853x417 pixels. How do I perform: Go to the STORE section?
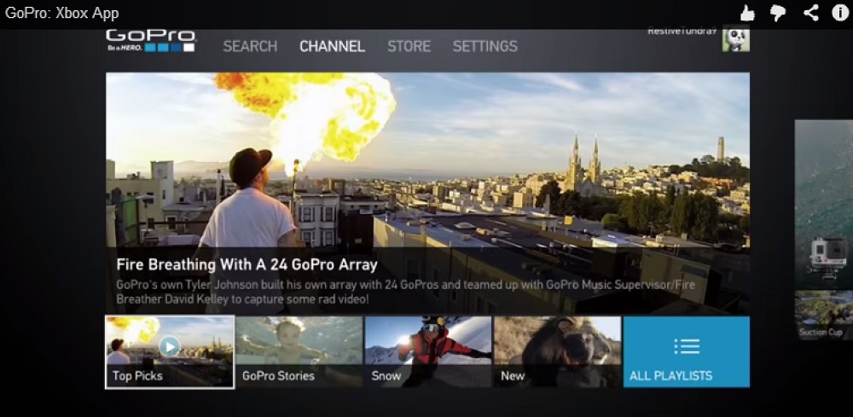[x=409, y=47]
